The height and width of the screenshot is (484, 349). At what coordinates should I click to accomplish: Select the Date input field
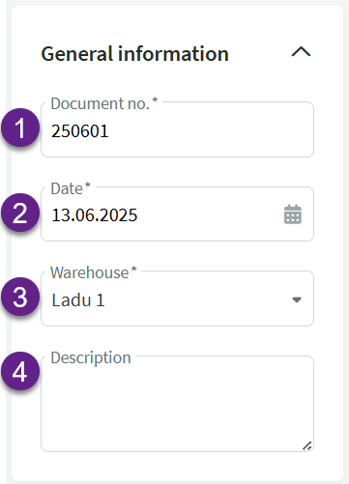[177, 214]
